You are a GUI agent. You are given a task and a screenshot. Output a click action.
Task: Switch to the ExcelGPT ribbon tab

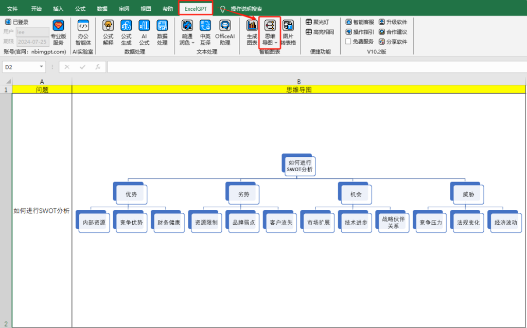(196, 9)
